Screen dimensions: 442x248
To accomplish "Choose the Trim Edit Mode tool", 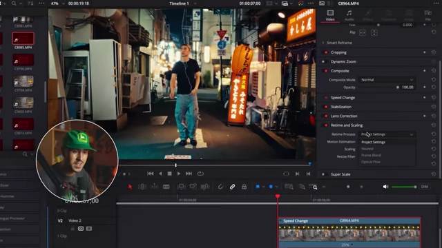I will [142, 187].
